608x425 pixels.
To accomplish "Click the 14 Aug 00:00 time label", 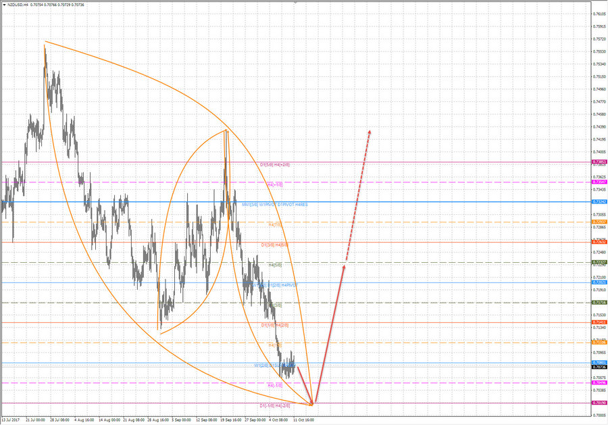I will (x=109, y=420).
